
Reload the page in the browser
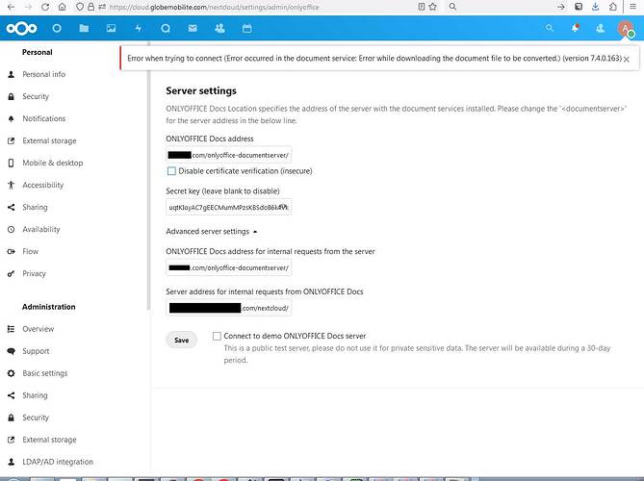(x=45, y=7)
